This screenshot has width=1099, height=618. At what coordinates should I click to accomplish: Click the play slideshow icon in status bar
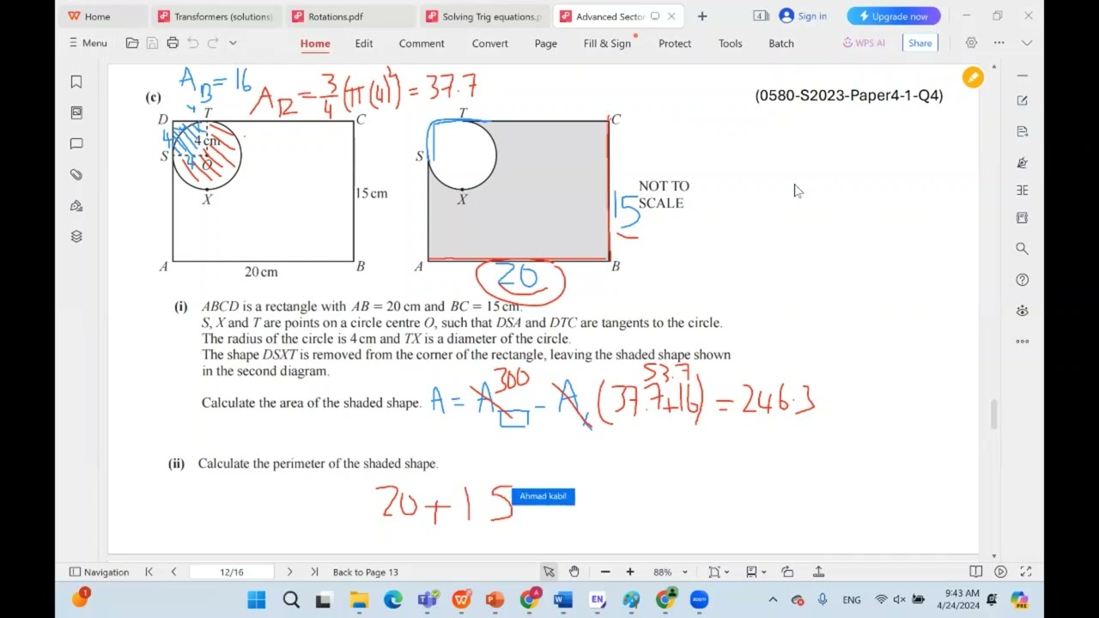tap(1000, 572)
